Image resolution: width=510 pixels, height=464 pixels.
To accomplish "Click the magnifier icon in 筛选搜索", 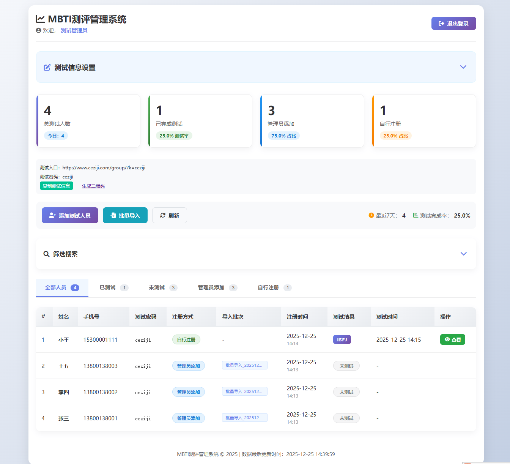I will 46,254.
